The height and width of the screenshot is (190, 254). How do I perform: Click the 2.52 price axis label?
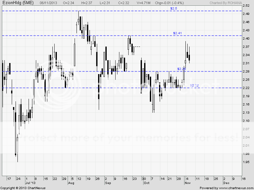tap(246, 6)
